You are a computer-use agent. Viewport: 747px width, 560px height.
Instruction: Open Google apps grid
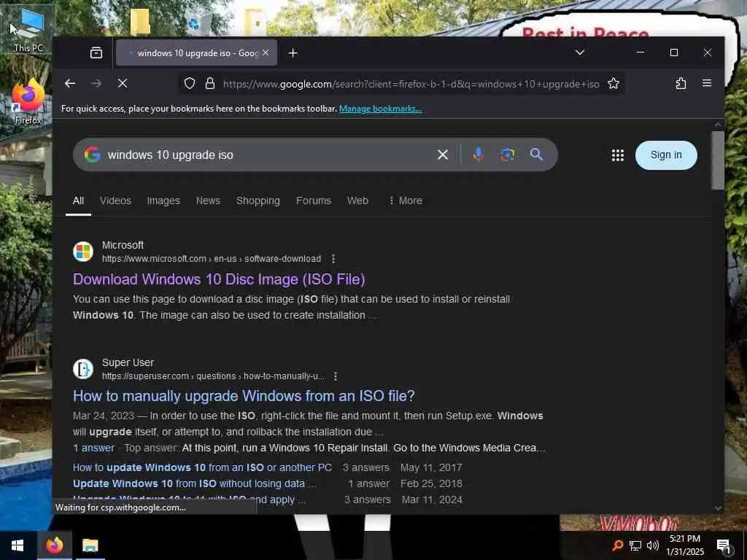click(x=617, y=155)
